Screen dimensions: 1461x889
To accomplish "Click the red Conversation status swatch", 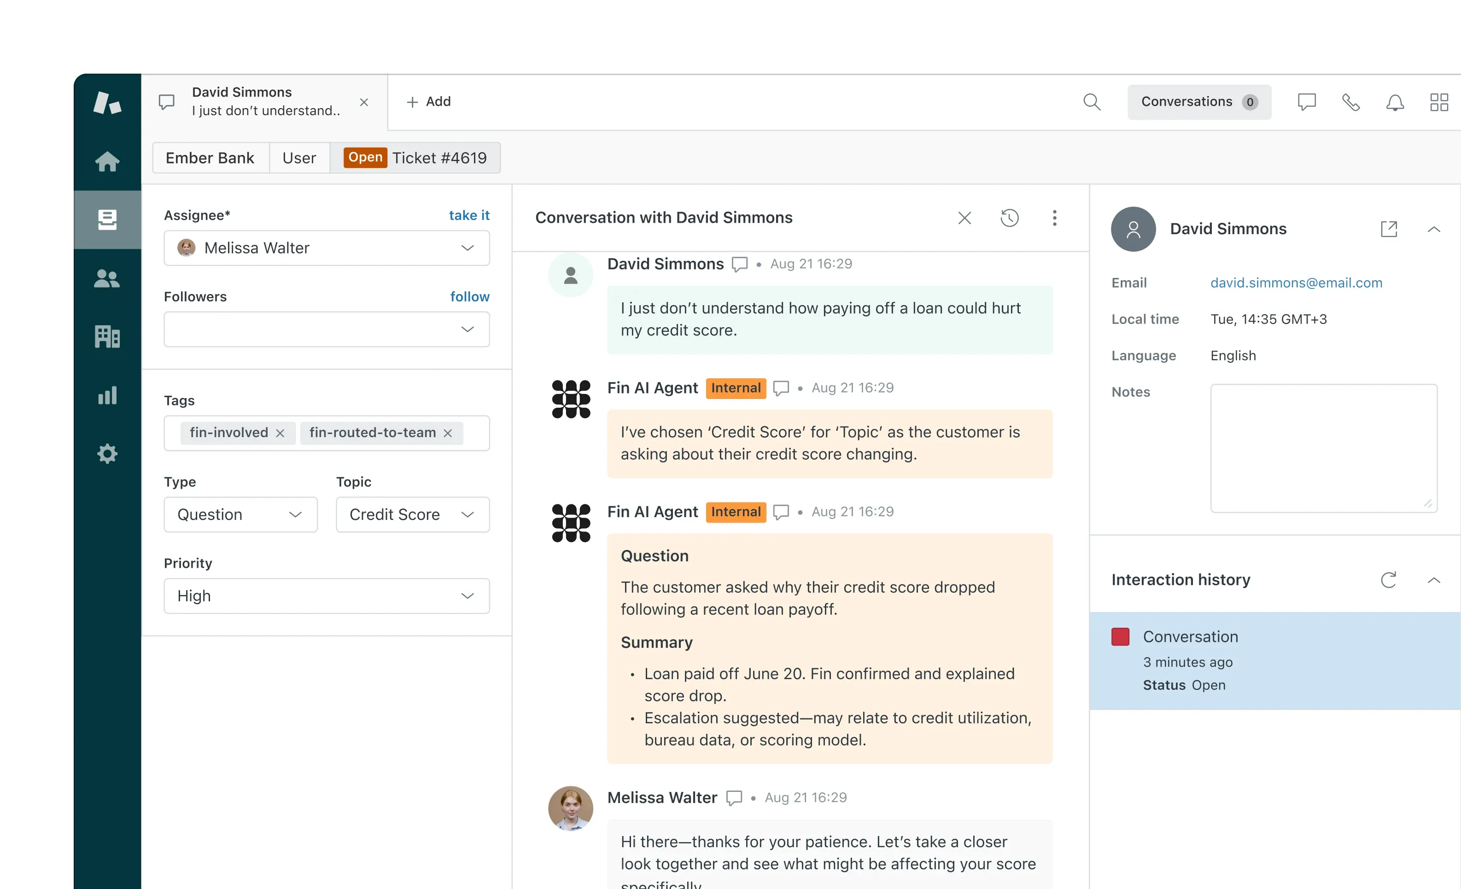I will [1120, 637].
